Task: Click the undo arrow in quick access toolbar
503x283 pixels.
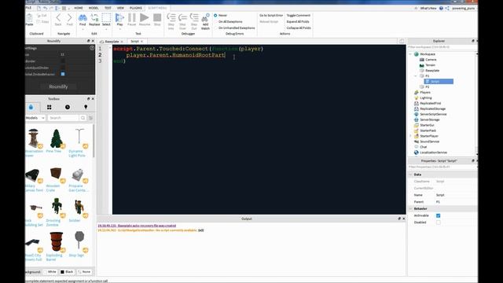Action: tap(45, 8)
